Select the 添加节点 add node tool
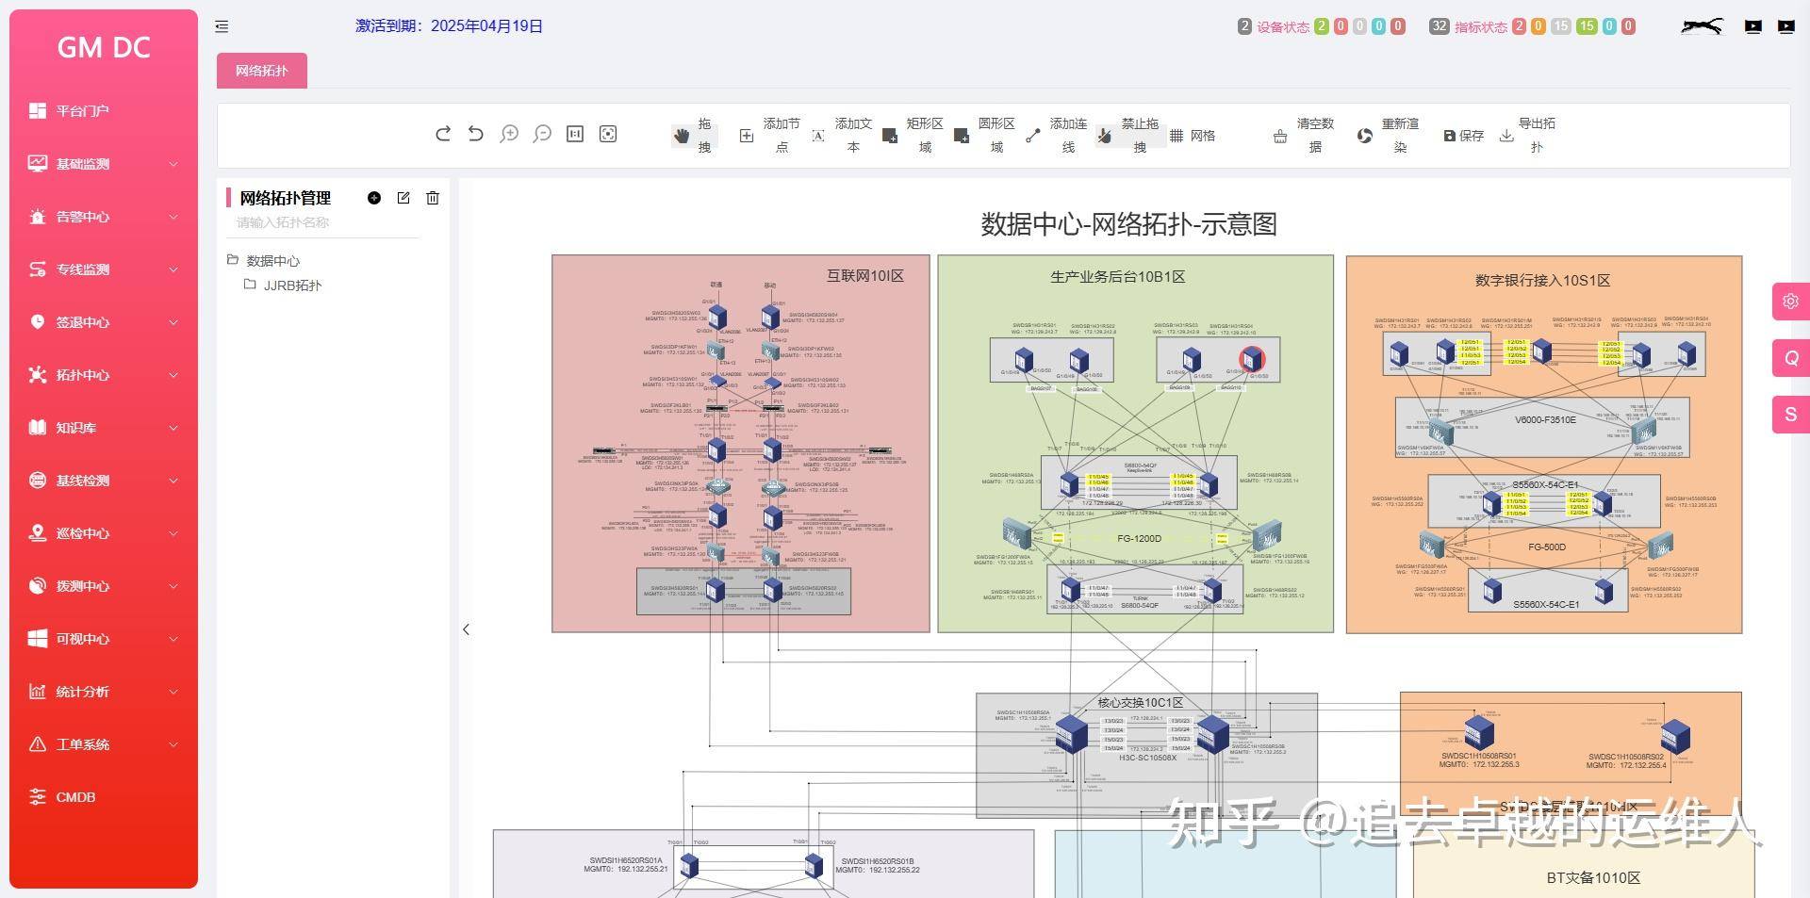Viewport: 1810px width, 898px height. tap(771, 136)
